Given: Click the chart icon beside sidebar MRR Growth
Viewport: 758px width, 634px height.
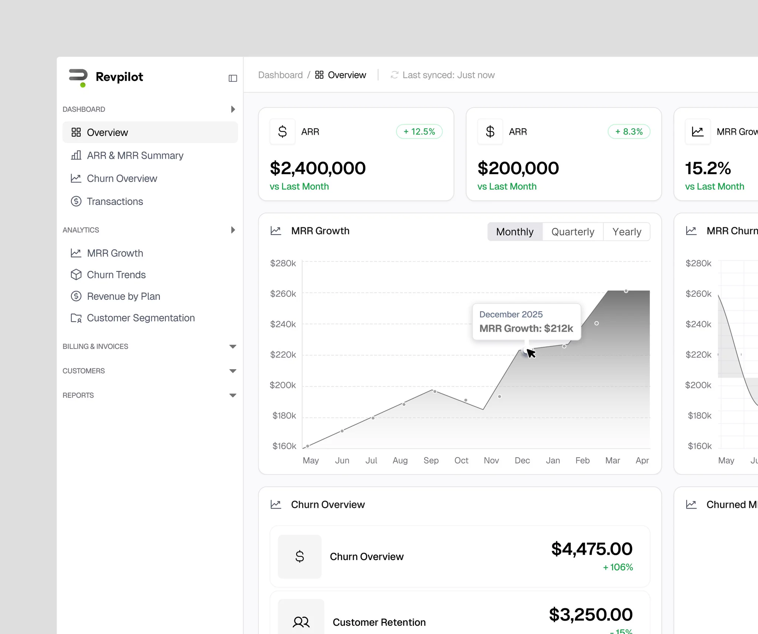Looking at the screenshot, I should [76, 253].
